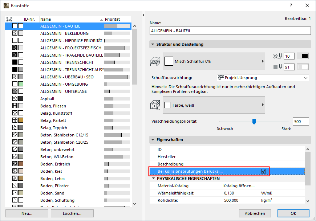
Task: Click the Neu... button
Action: point(27,213)
